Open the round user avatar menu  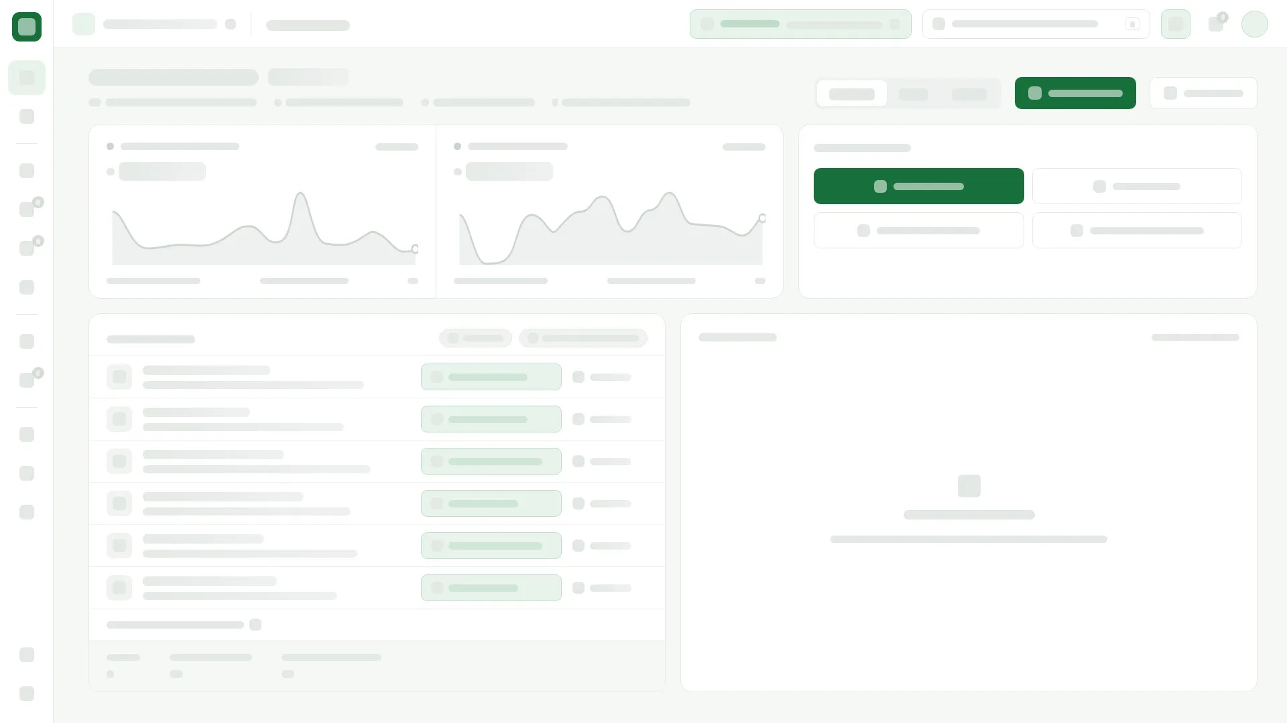coord(1254,24)
